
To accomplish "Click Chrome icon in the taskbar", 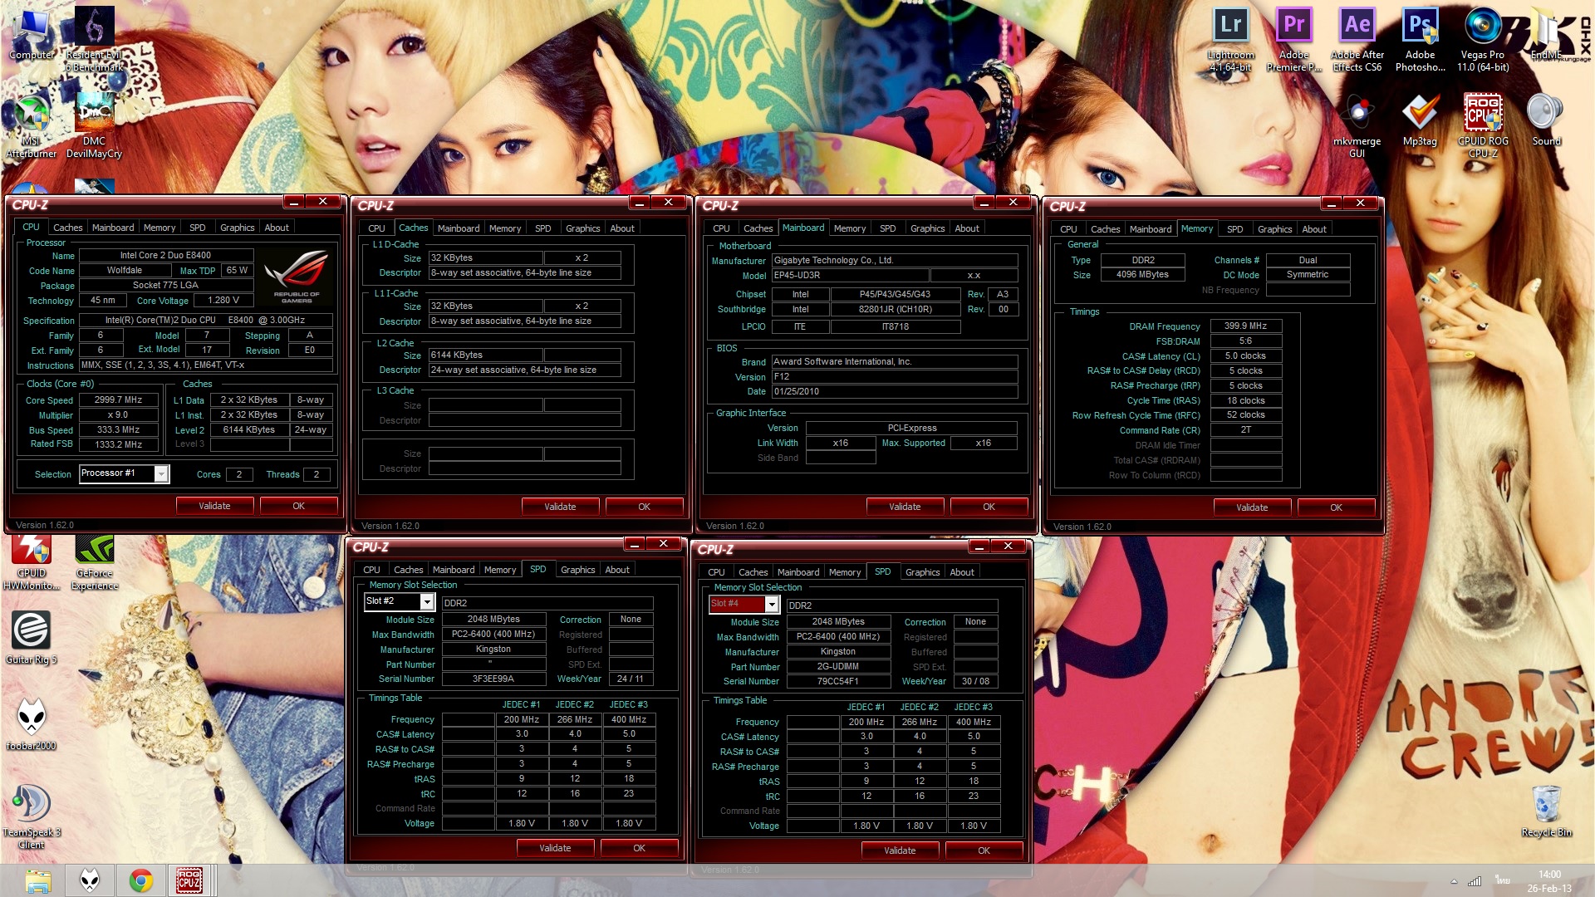I will click(140, 880).
